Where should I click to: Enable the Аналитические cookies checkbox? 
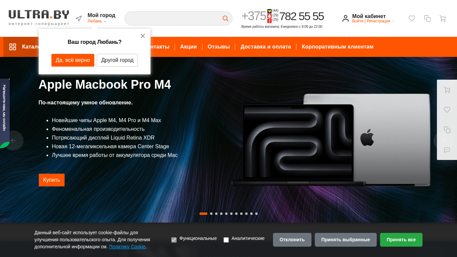[x=226, y=240]
